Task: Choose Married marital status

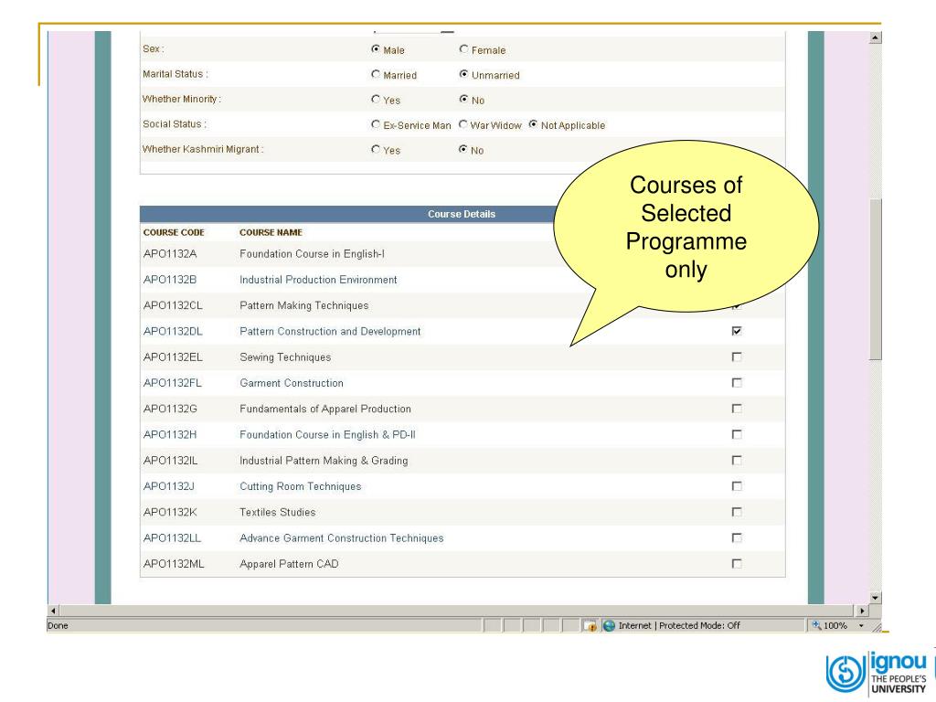Action: (376, 75)
